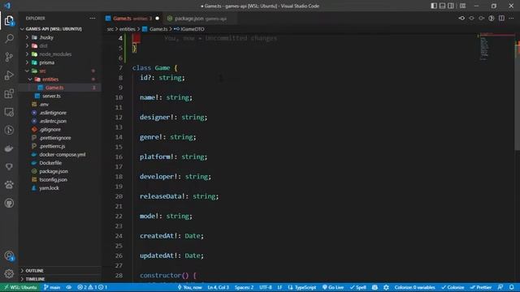The image size is (520, 292).
Task: Click the split editor right icon
Action: tap(501, 18)
